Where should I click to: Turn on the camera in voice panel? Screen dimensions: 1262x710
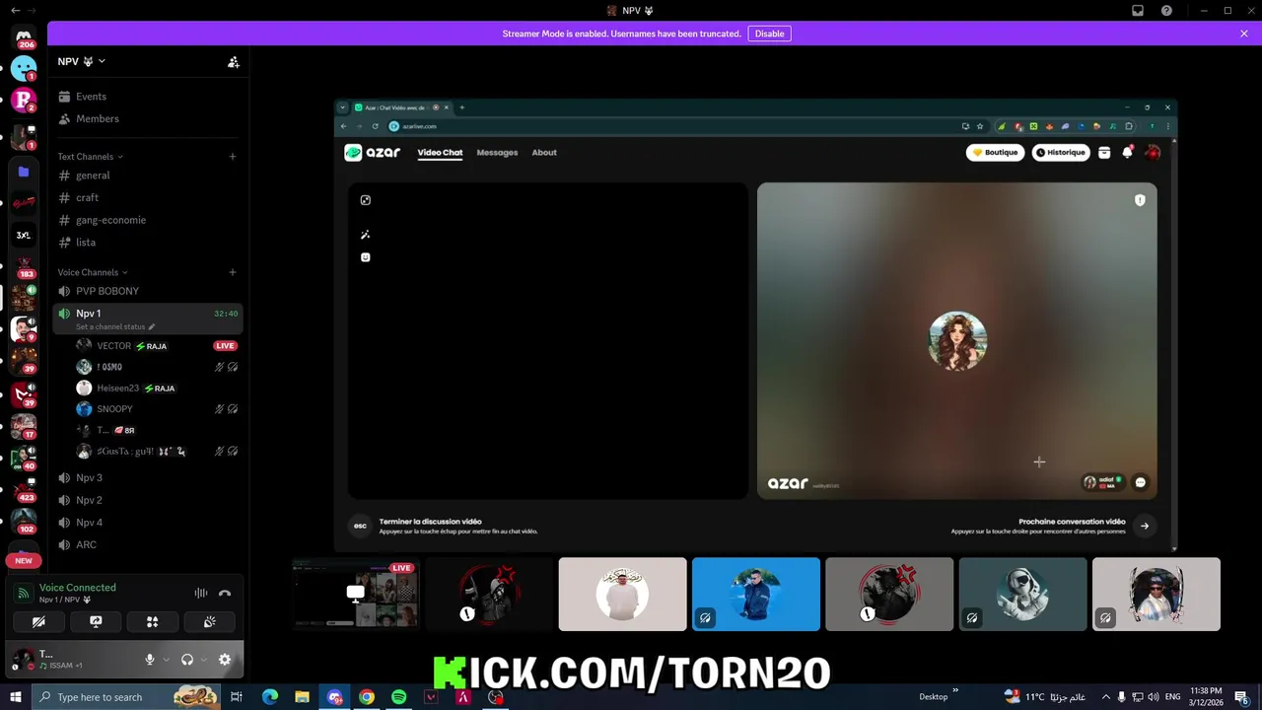(x=38, y=622)
